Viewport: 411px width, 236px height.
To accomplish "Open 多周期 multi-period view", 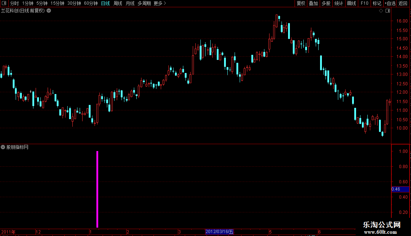I will [x=144, y=3].
